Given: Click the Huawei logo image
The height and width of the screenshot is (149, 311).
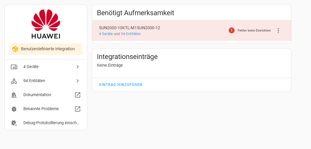Looking at the screenshot, I should 46,24.
